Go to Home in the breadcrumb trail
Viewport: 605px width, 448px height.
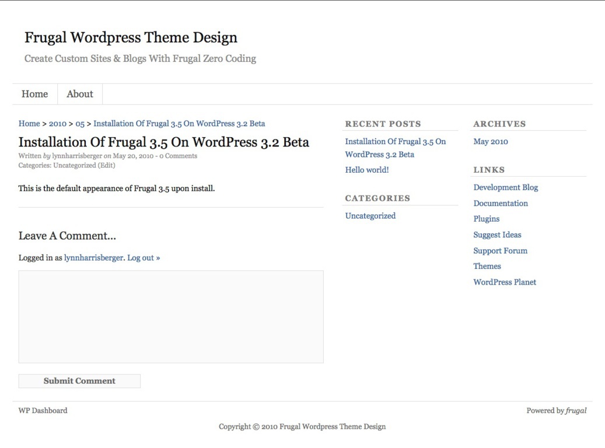tap(29, 124)
